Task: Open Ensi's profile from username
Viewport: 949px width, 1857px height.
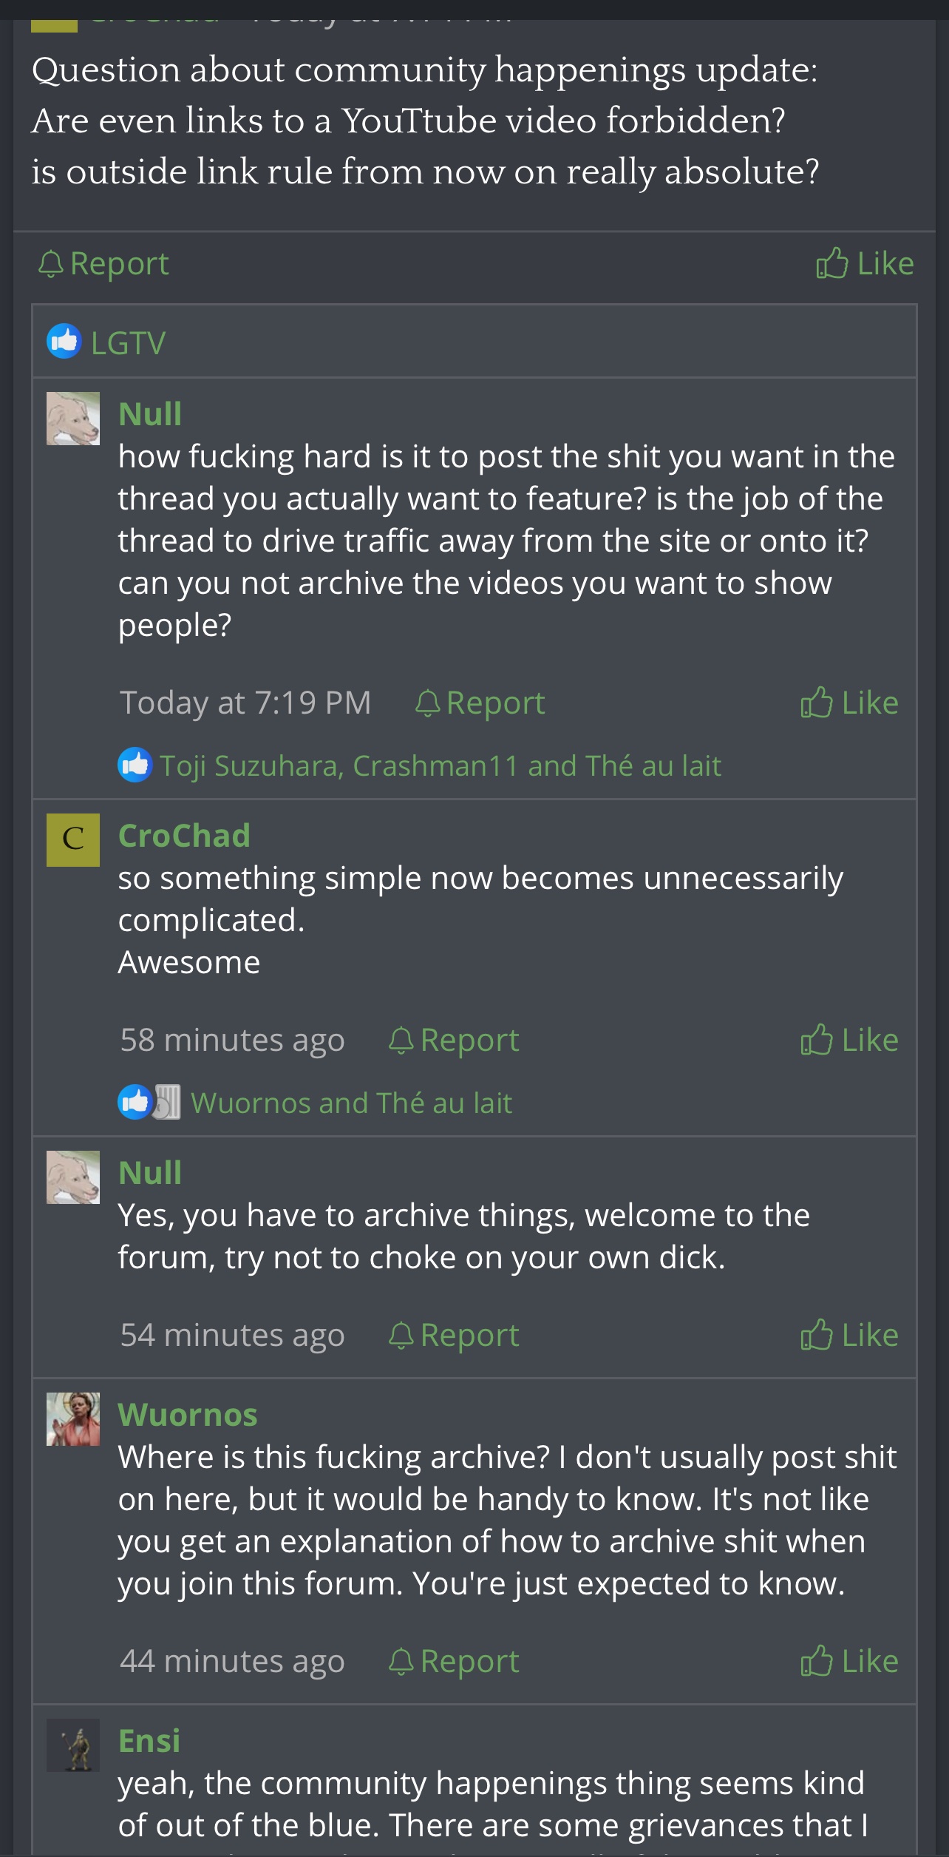Action: click(149, 1741)
